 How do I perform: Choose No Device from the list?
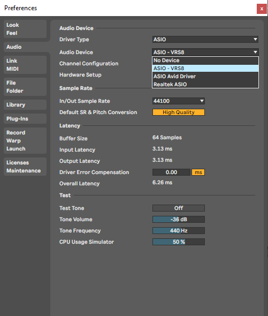[205, 61]
